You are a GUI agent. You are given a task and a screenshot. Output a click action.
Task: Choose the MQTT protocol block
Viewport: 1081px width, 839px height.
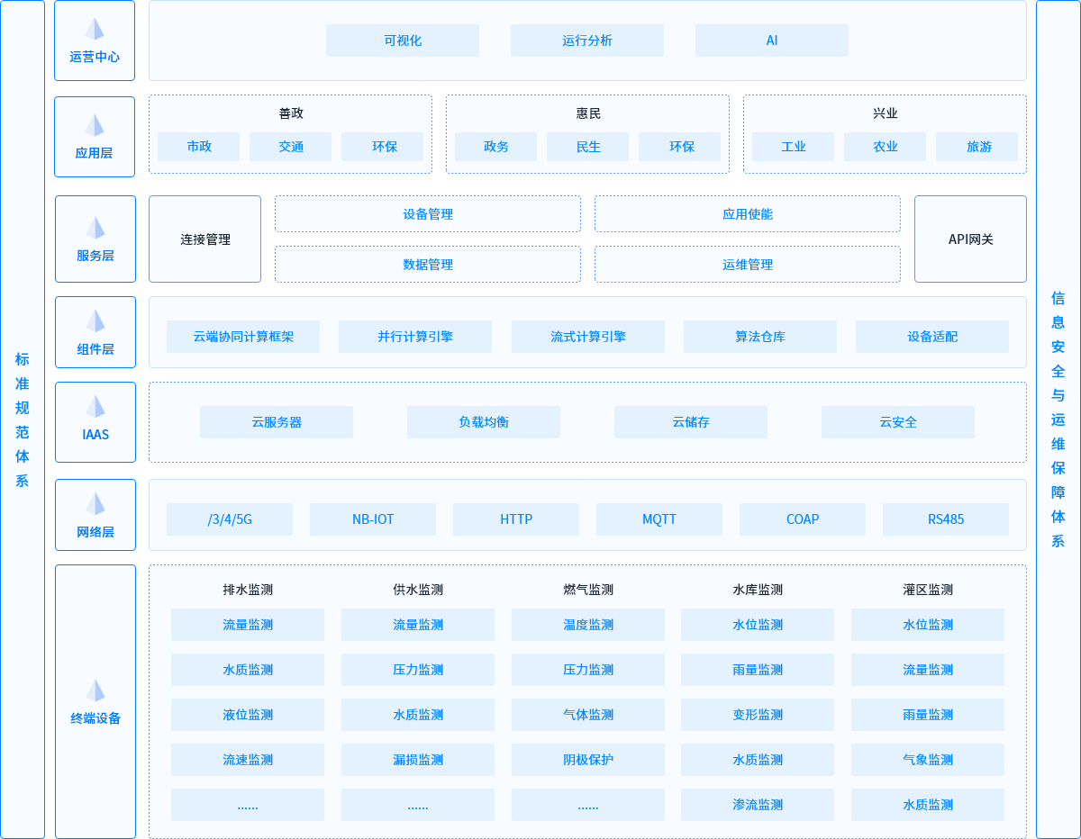click(659, 519)
